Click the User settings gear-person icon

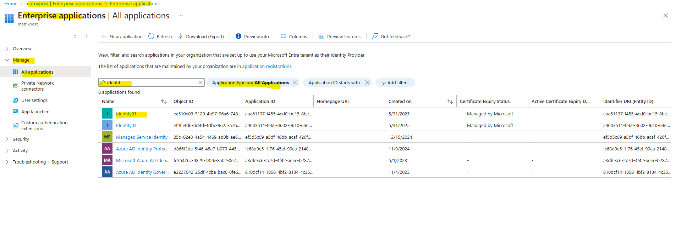(16, 100)
